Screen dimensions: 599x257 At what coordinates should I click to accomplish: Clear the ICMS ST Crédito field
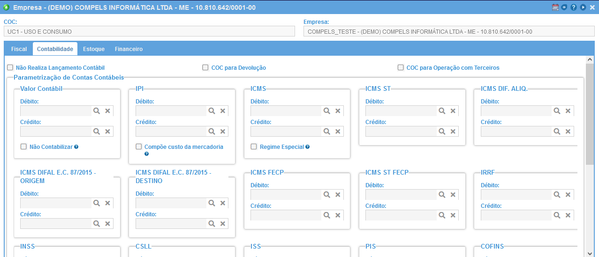(x=453, y=132)
